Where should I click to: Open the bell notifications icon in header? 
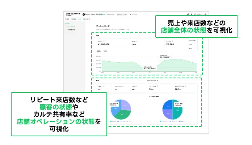(x=192, y=14)
